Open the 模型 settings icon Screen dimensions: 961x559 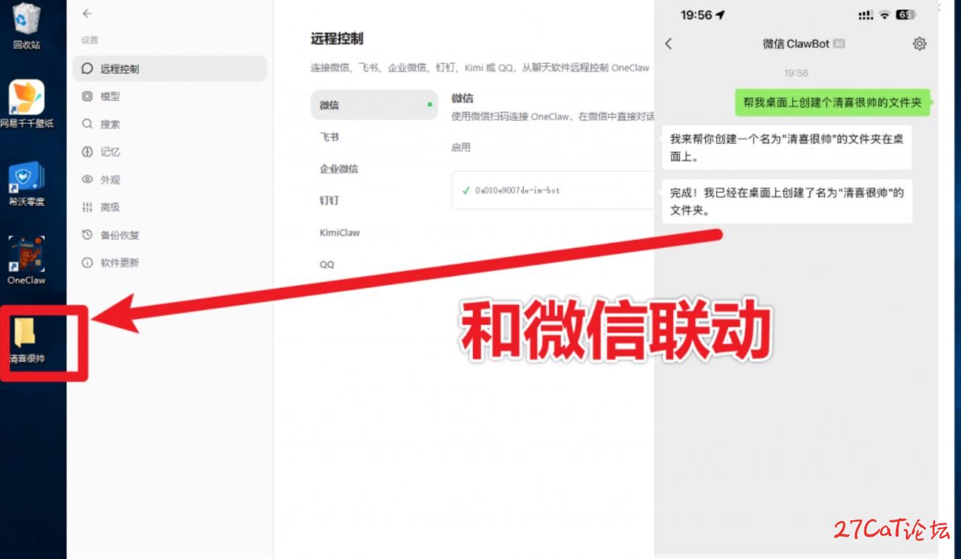(x=87, y=97)
